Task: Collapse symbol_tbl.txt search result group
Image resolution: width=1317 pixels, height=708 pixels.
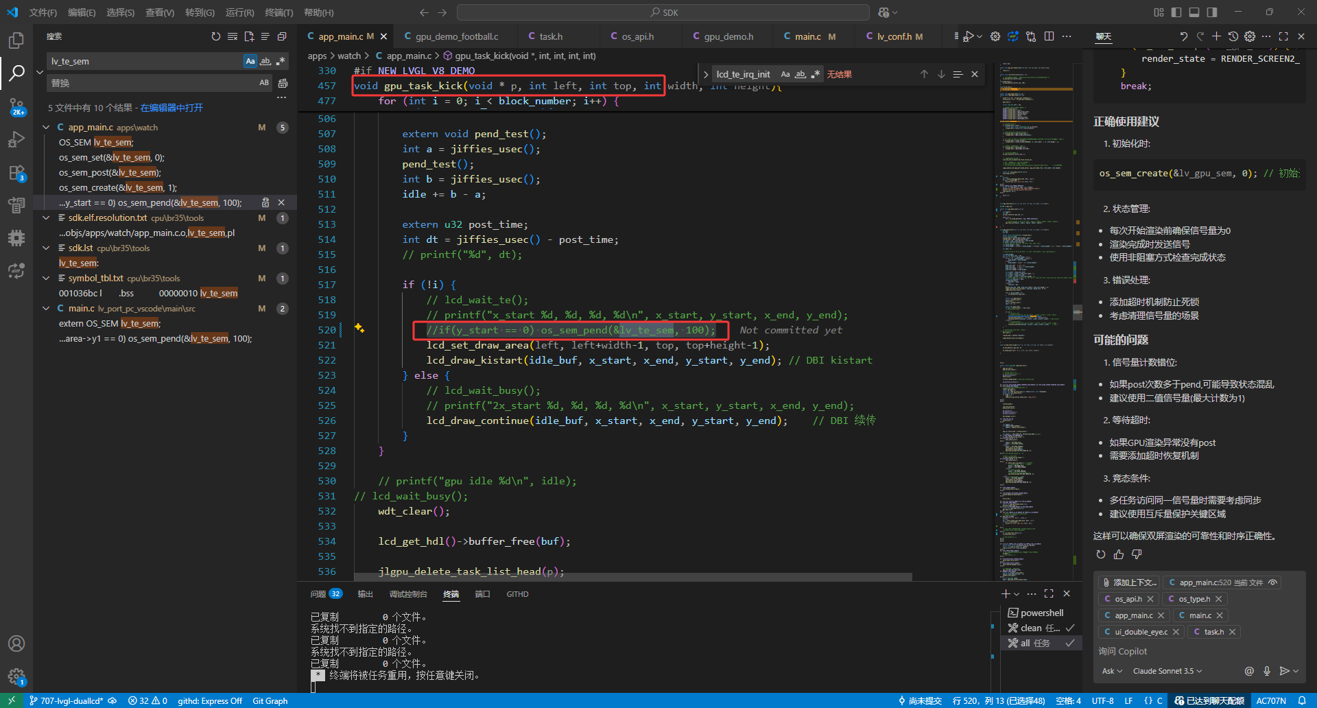Action: tap(46, 278)
